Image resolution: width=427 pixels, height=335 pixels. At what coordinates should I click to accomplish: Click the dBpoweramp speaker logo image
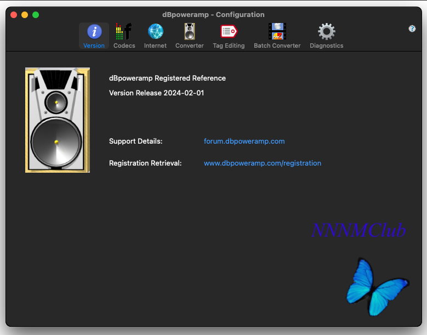[58, 120]
